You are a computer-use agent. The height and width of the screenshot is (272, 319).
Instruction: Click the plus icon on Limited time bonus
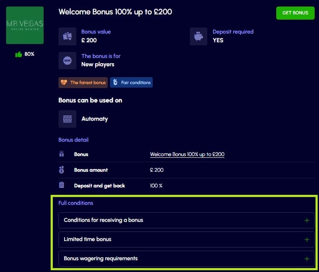(307, 239)
